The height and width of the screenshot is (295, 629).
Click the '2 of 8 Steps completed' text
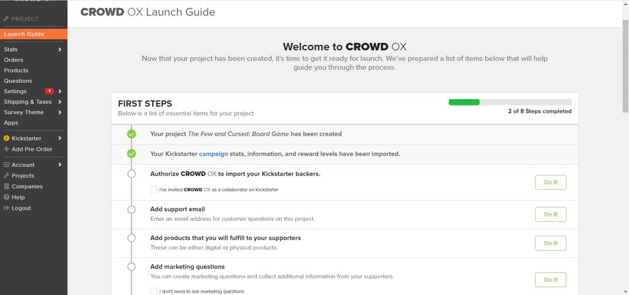point(539,111)
